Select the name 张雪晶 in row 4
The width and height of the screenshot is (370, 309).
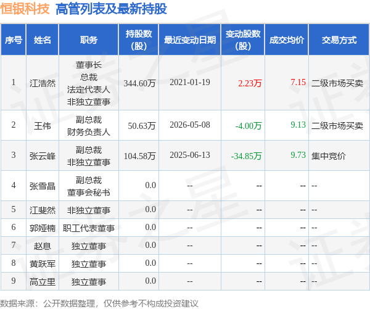(42, 186)
